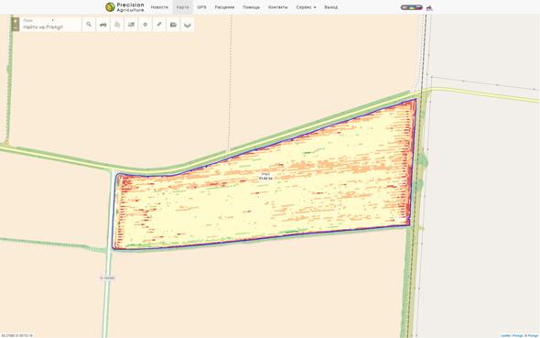
Task: Click the greyed-out hand icon in toolbar
Action: click(117, 25)
